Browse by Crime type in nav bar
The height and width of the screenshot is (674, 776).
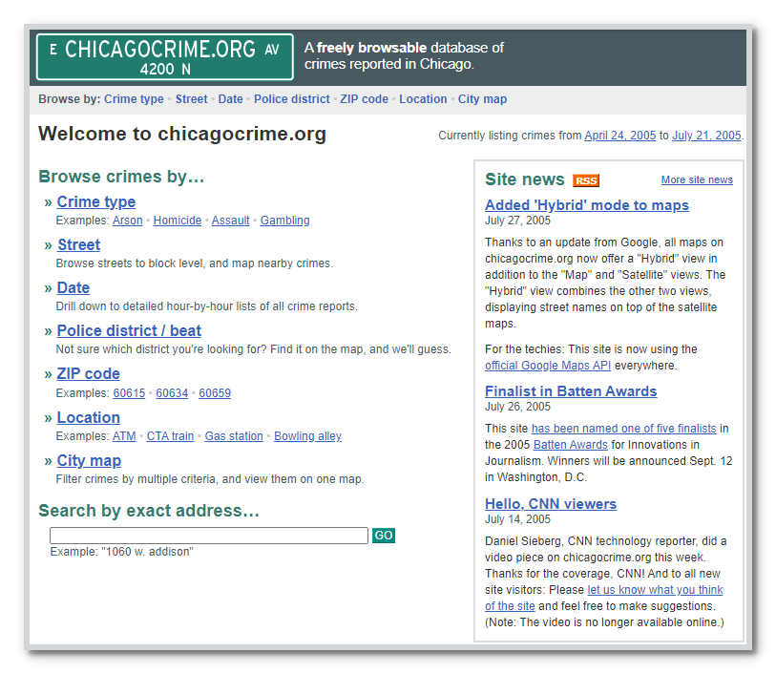tap(134, 99)
